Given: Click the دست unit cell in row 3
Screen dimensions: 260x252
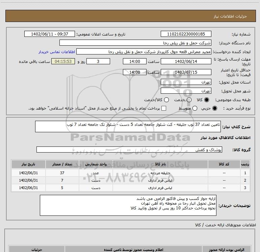Looking at the screenshot, I should [96, 188].
